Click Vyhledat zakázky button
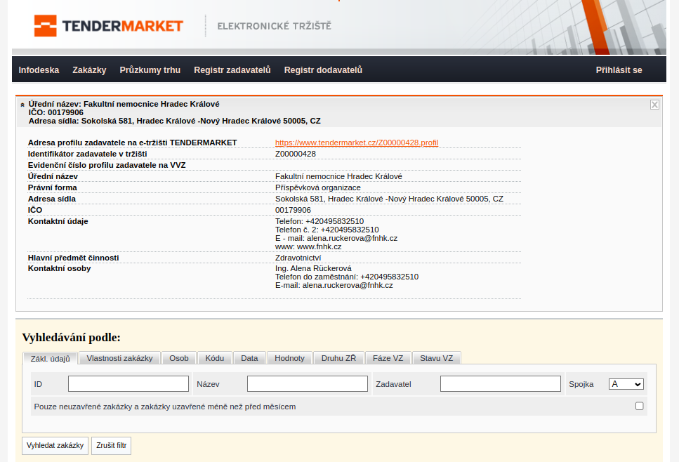This screenshot has width=679, height=462. [55, 446]
